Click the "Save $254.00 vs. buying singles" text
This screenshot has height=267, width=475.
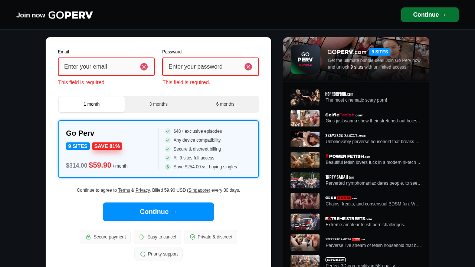[205, 167]
